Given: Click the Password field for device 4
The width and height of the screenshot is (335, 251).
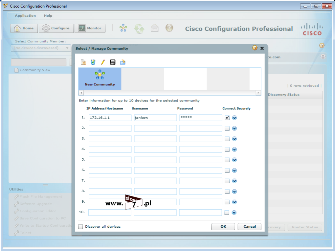Looking at the screenshot, I should click(201, 149).
